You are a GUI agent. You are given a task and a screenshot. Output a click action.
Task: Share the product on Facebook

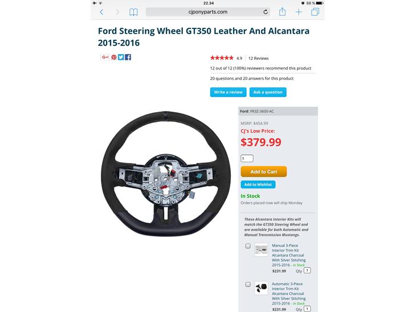tap(128, 57)
